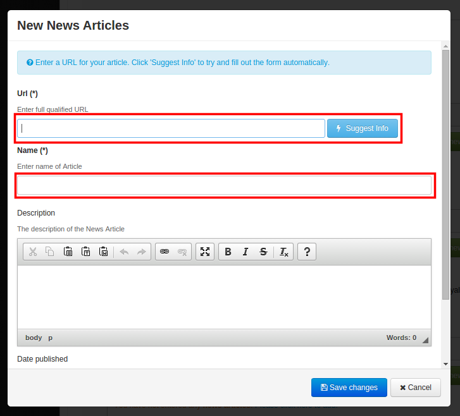Insert a link with the Link icon
Image resolution: width=460 pixels, height=416 pixels.
click(x=165, y=252)
